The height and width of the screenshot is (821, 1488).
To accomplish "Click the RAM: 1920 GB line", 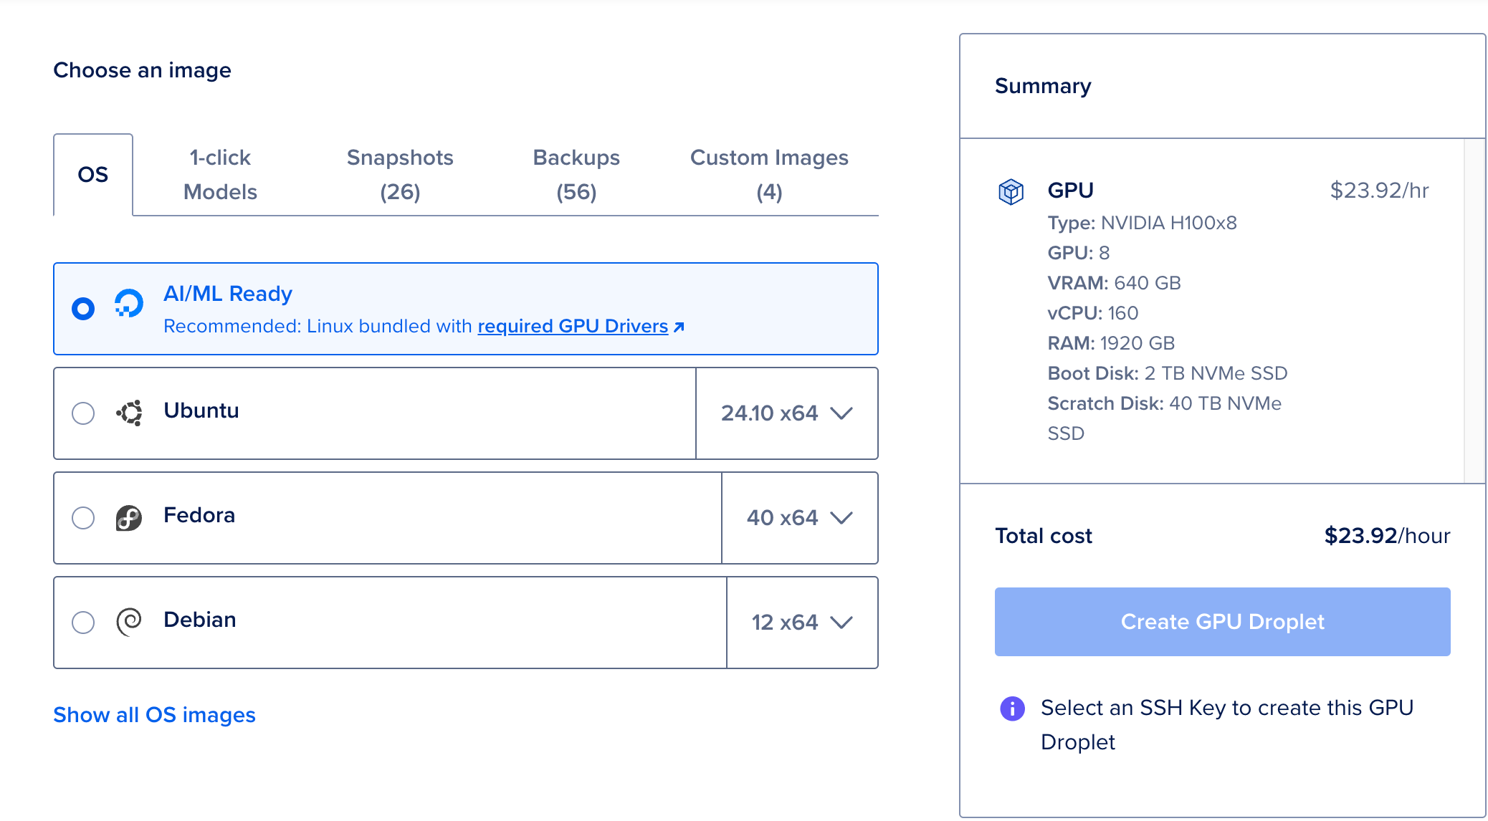I will coord(1112,343).
